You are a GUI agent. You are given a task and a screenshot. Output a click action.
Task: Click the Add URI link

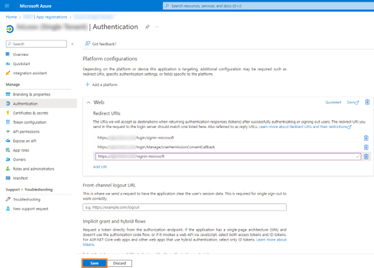(99, 167)
